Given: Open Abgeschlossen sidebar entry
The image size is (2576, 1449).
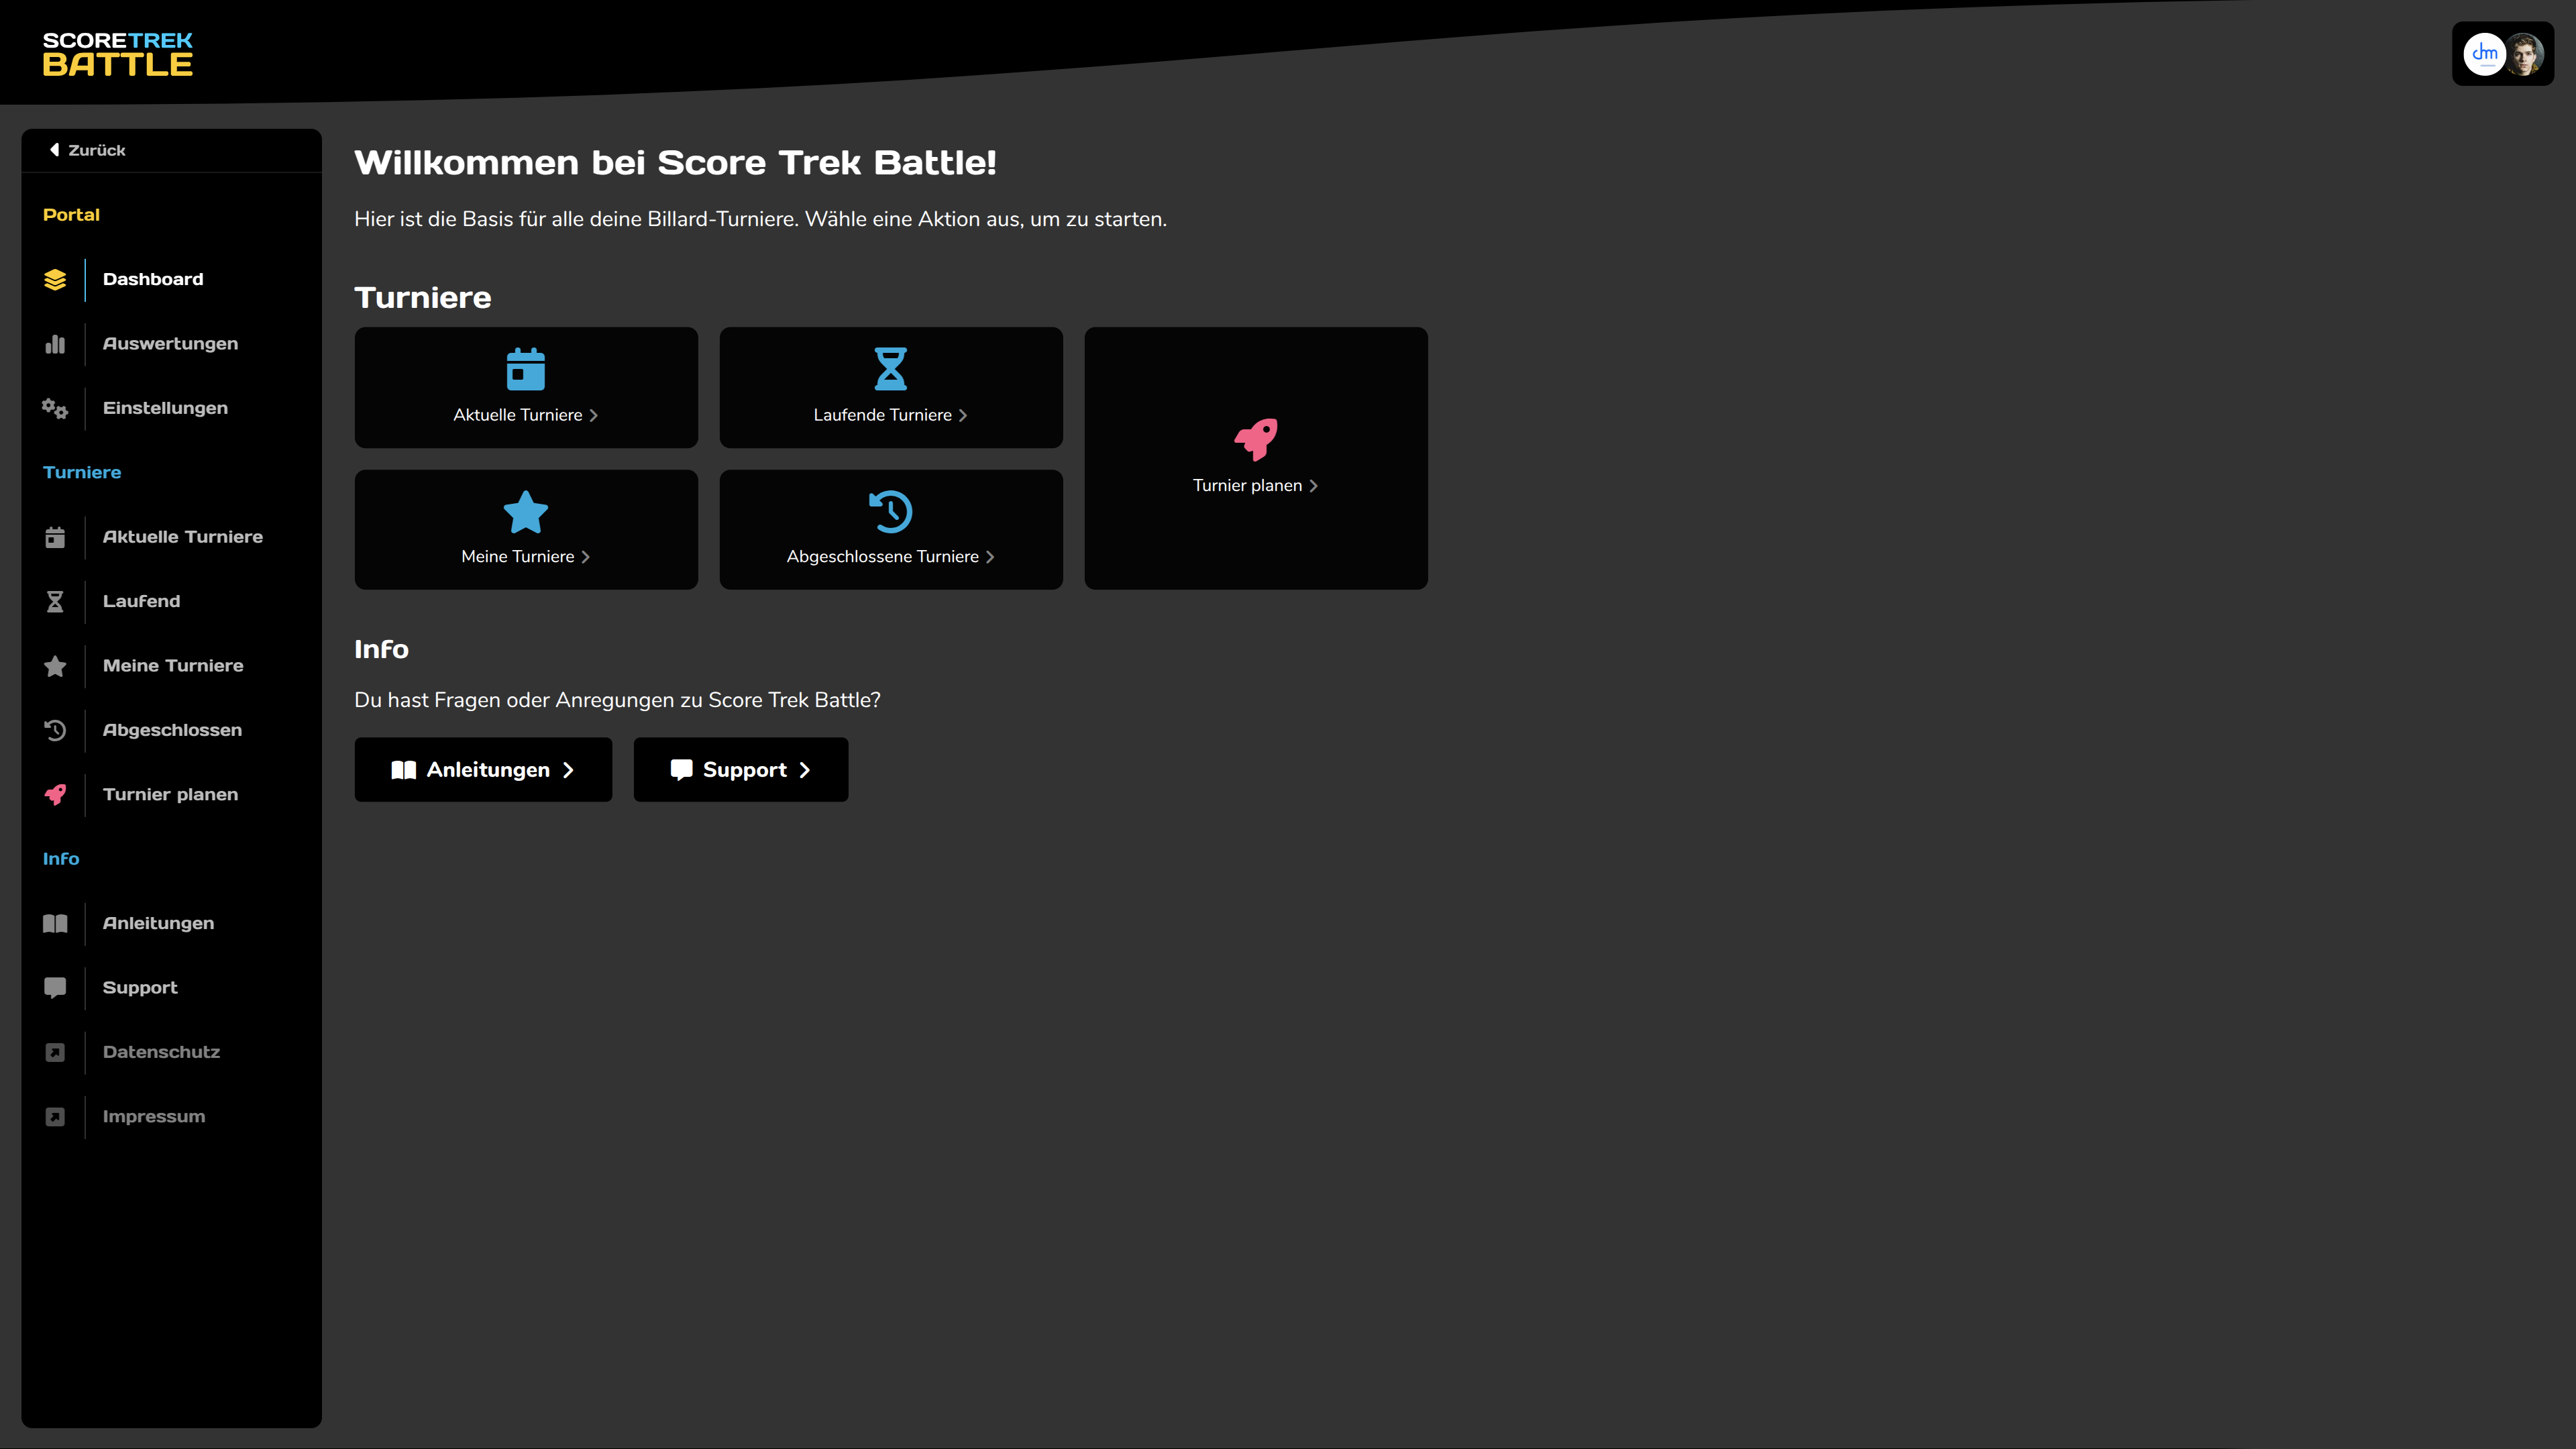Looking at the screenshot, I should pyautogui.click(x=172, y=730).
